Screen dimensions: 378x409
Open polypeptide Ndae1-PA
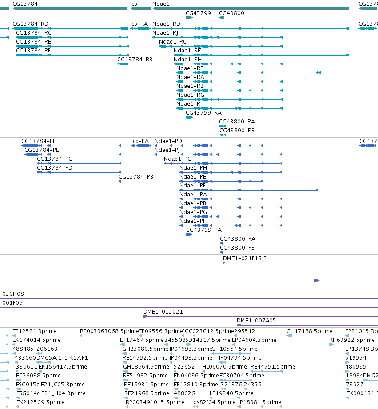click(x=193, y=195)
